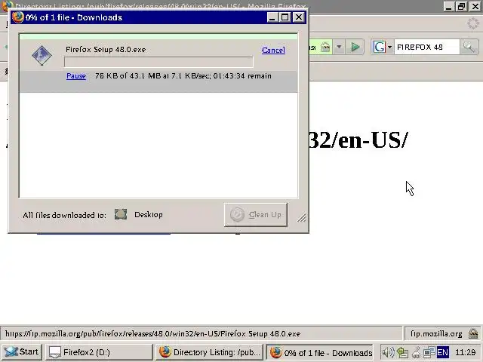This screenshot has height=362, width=483.
Task: Open the Desktop download folder link
Action: coord(149,214)
